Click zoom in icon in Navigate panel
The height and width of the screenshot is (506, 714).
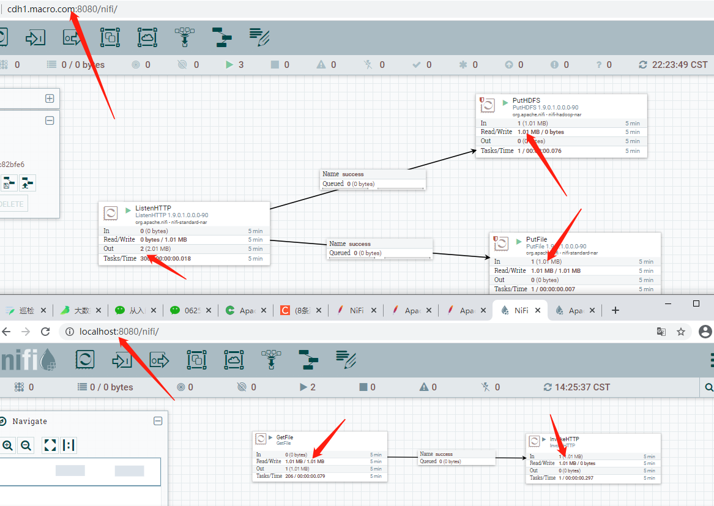[x=8, y=445]
